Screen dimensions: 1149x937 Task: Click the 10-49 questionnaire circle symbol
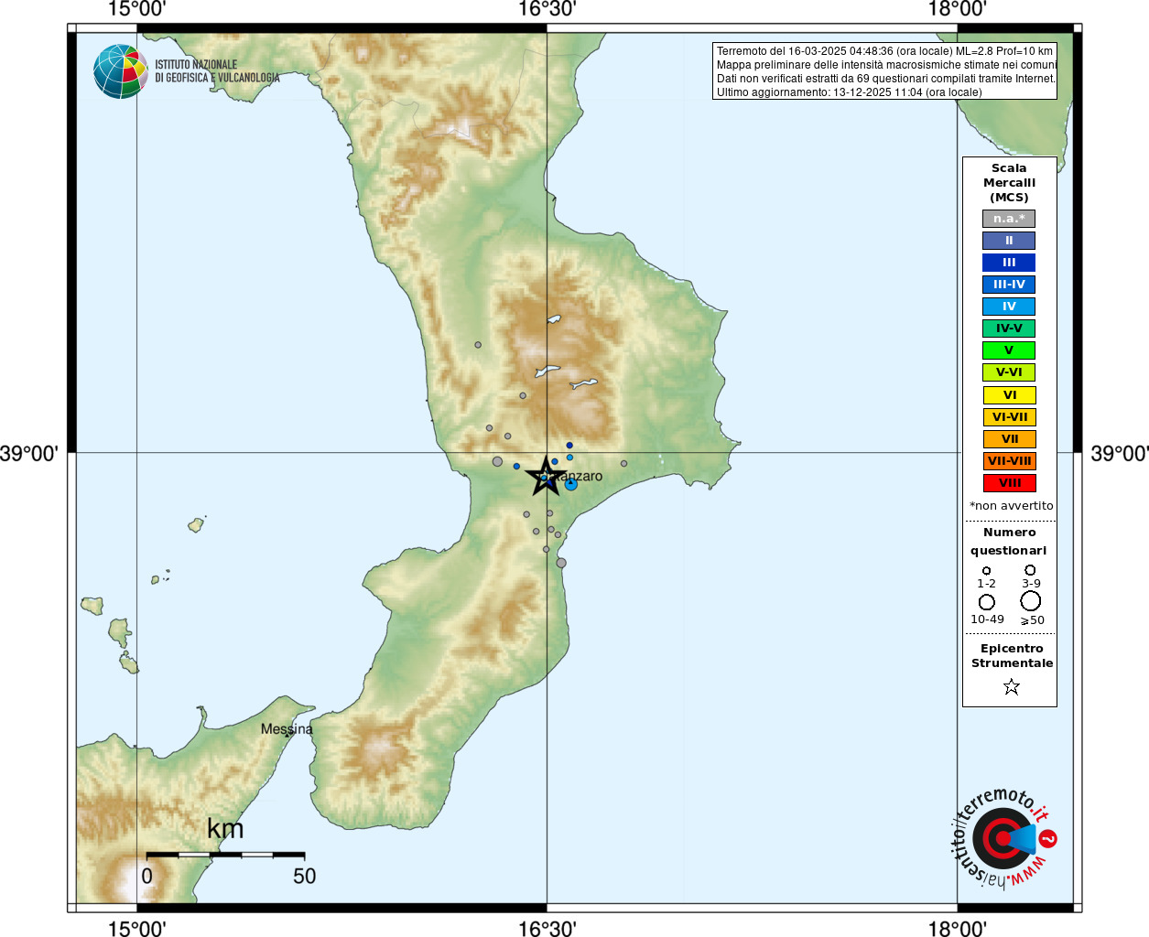[x=987, y=602]
